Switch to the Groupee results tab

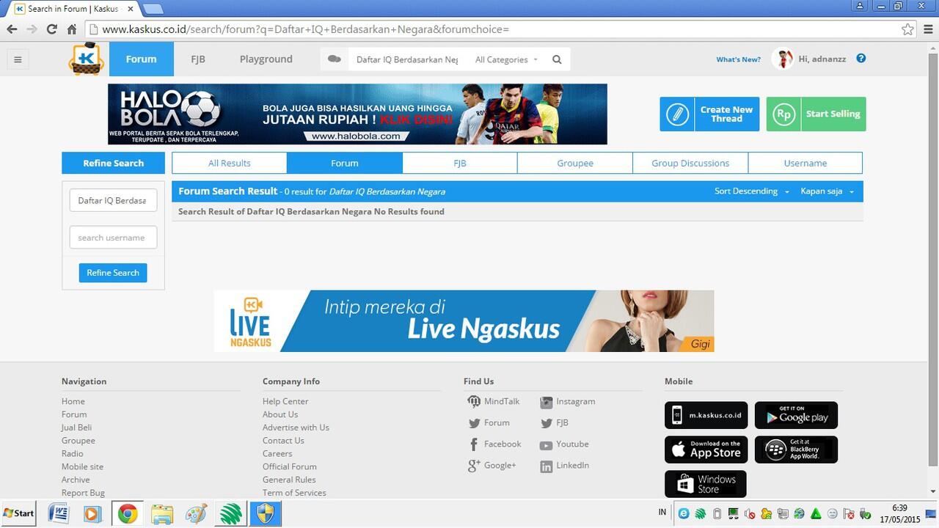click(x=575, y=163)
